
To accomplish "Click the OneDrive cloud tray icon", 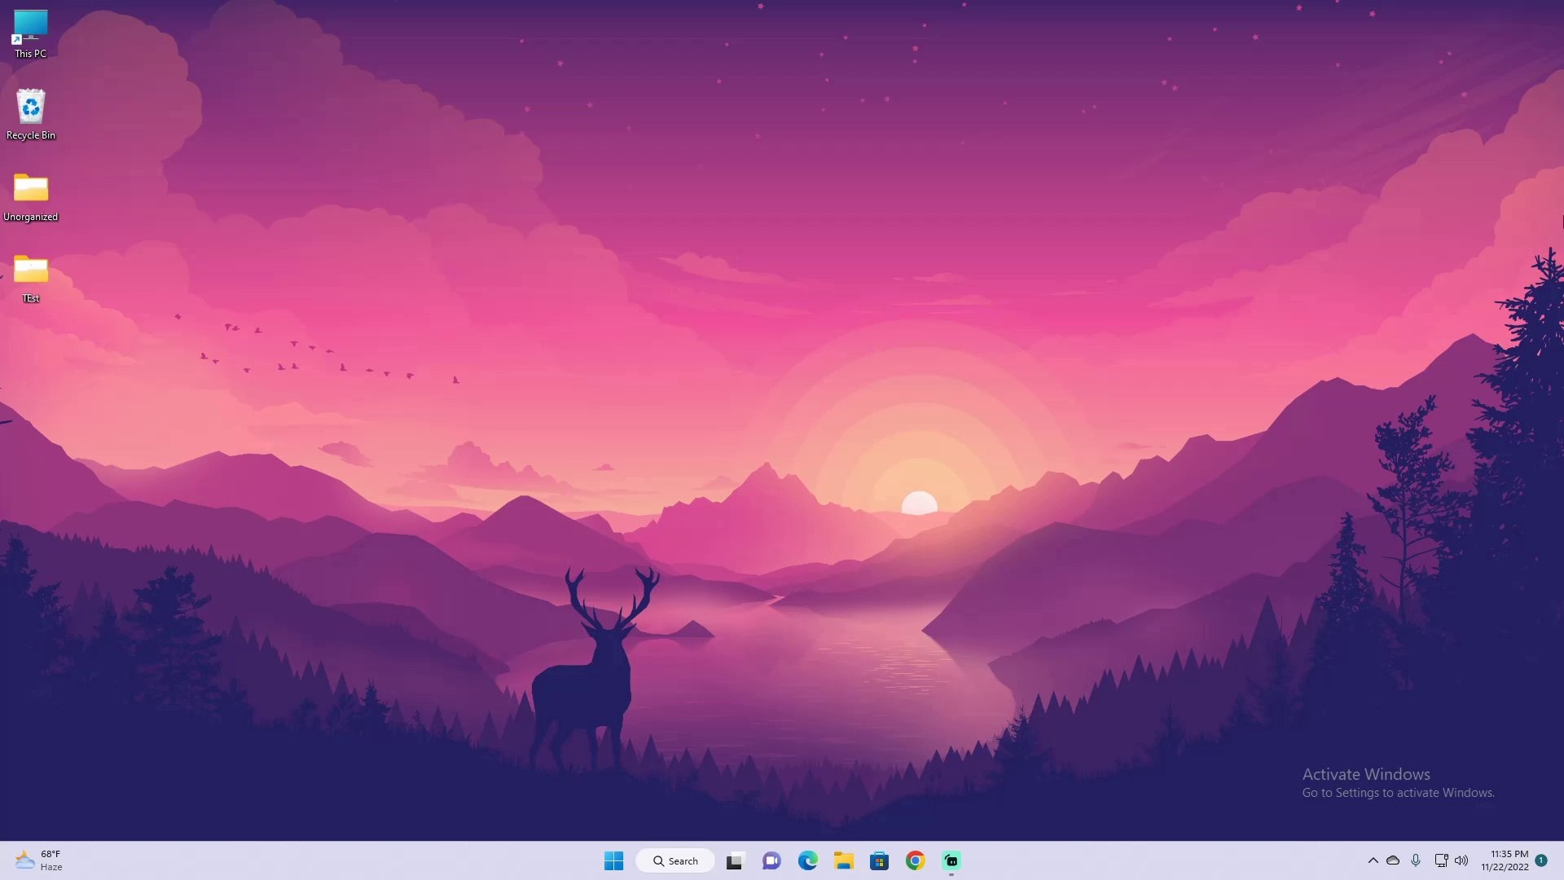I will pos(1393,860).
